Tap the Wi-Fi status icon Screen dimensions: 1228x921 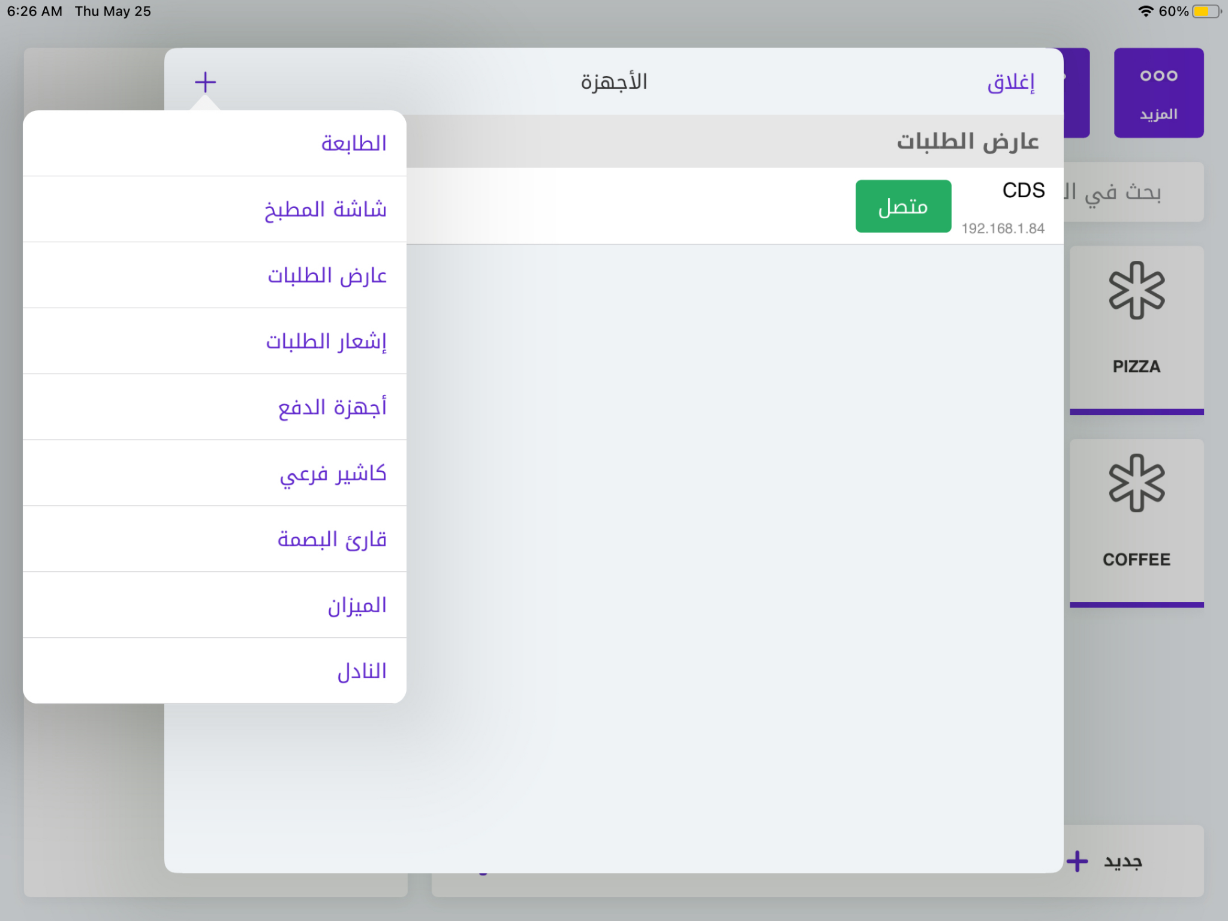[x=1145, y=11]
